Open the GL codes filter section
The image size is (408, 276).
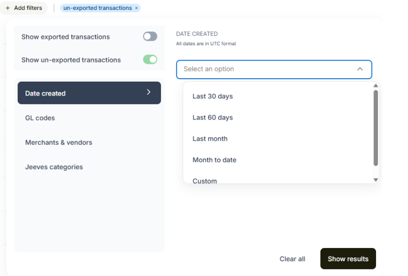click(x=40, y=118)
